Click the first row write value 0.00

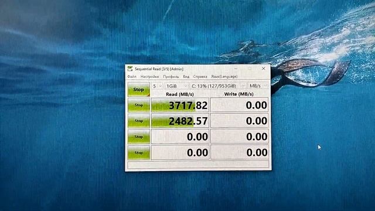pyautogui.click(x=240, y=105)
